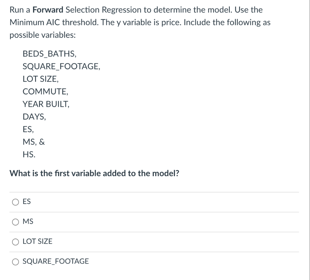Click the LOT SIZE answer label

[x=38, y=242]
